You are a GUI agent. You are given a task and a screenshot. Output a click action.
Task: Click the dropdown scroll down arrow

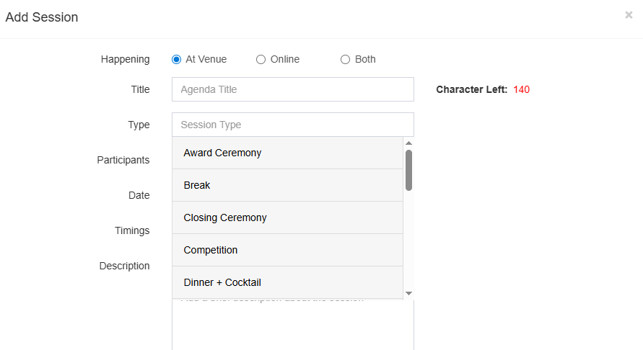point(408,293)
